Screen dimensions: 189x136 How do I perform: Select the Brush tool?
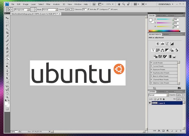pyautogui.click(x=7, y=44)
